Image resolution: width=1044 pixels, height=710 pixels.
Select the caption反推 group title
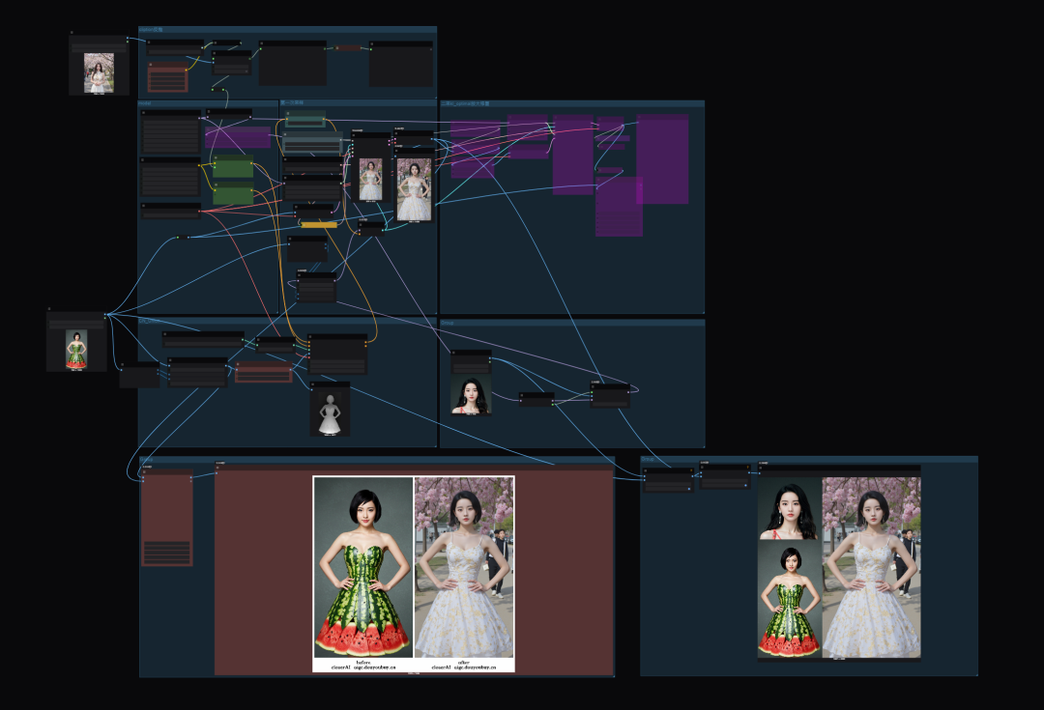152,29
